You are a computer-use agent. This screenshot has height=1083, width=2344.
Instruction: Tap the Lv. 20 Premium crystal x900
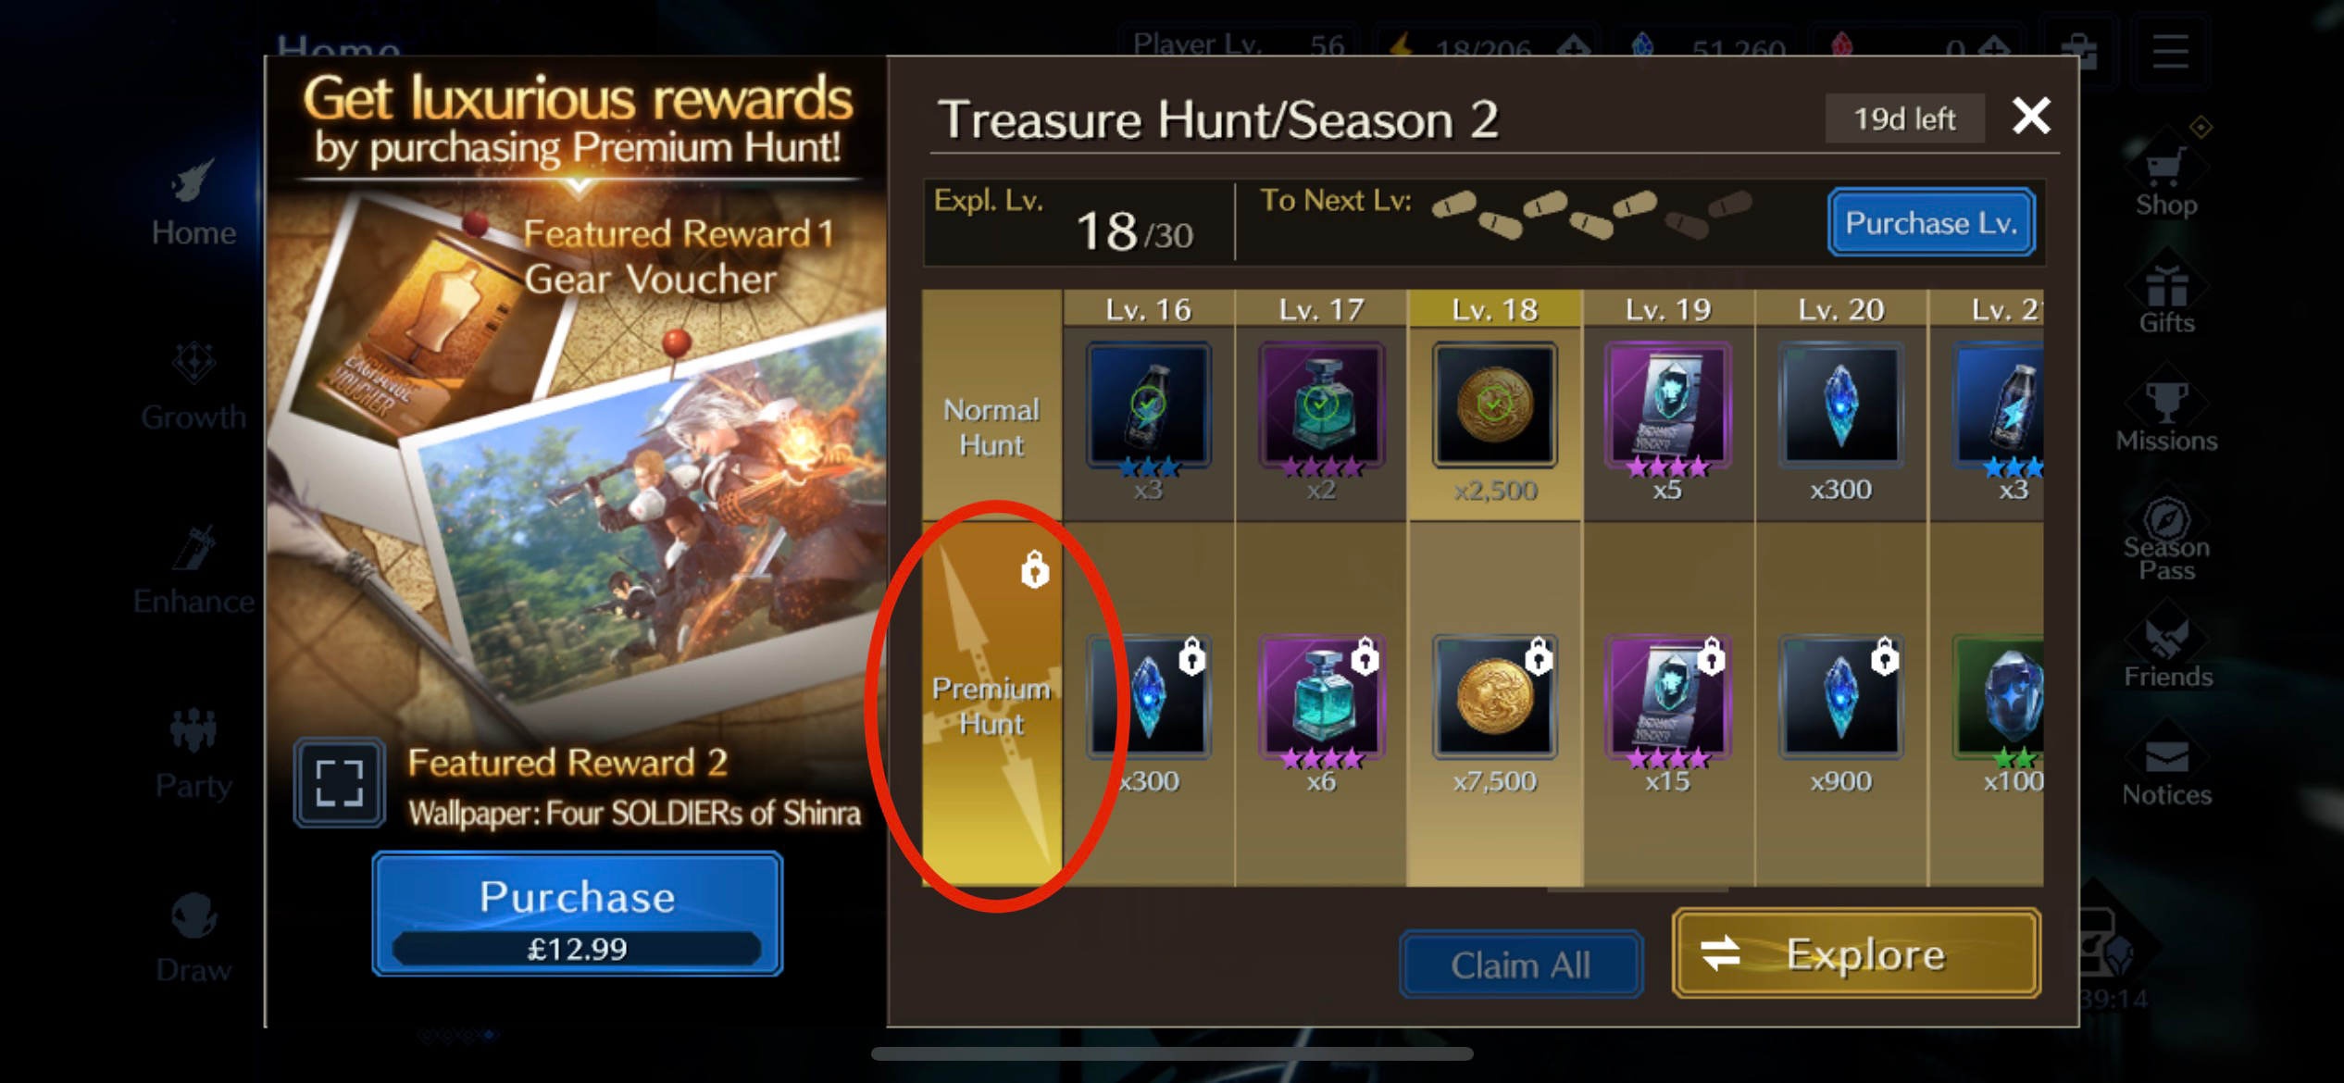(1840, 697)
